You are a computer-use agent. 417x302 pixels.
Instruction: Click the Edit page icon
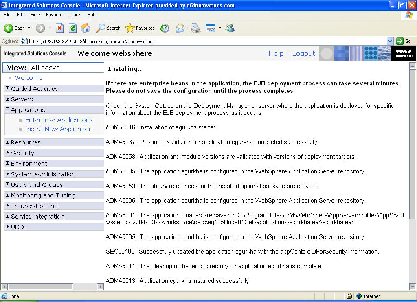(x=211, y=28)
